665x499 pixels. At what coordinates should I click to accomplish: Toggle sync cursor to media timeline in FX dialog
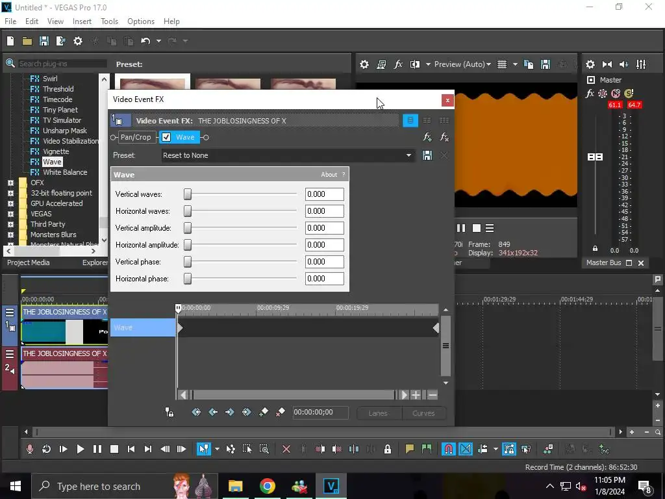169,412
